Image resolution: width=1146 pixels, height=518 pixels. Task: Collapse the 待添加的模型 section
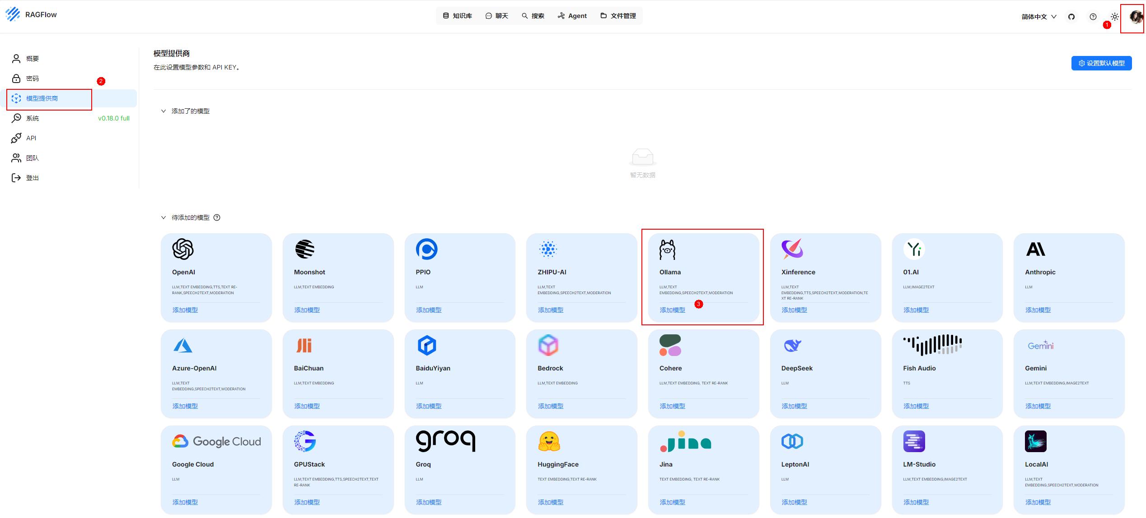point(163,217)
